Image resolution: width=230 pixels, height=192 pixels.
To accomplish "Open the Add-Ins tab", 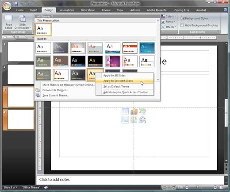I will (135, 10).
